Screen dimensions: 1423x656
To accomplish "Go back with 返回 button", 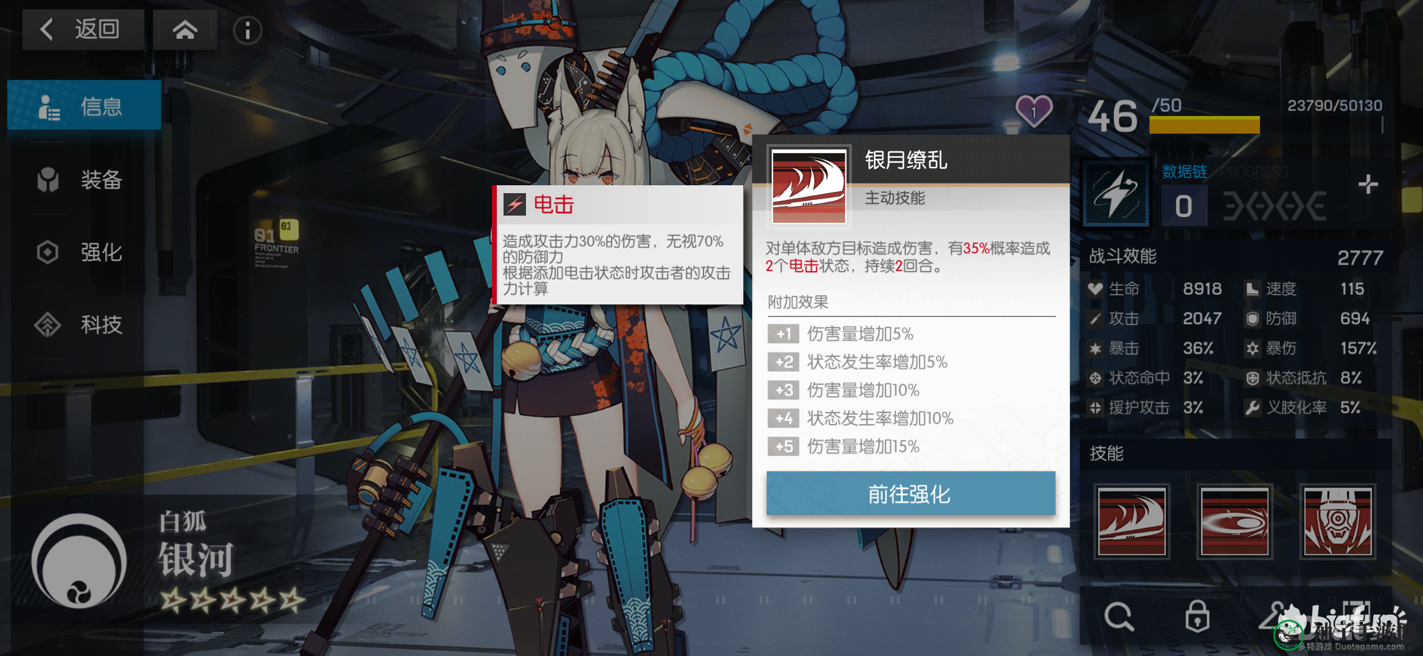I will (83, 29).
